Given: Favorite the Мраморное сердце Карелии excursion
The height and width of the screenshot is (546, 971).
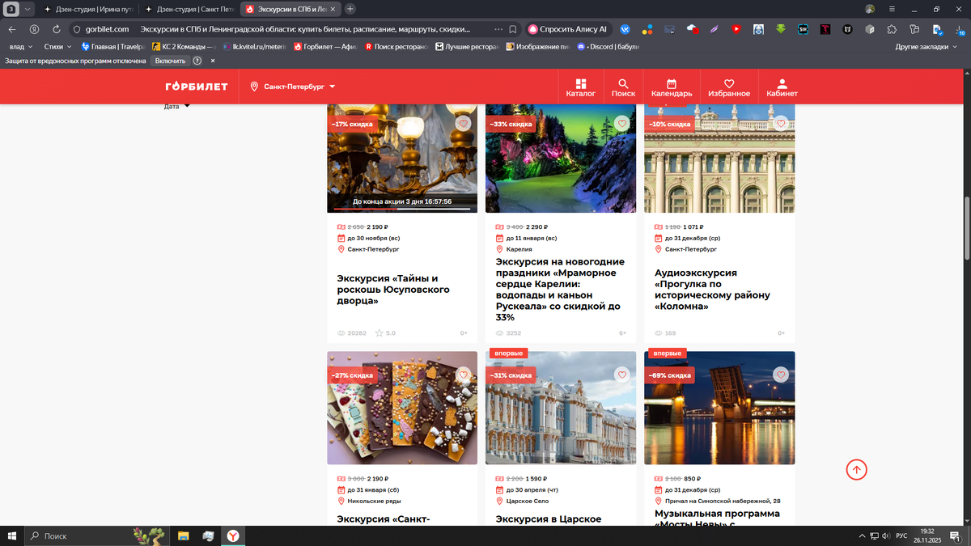Looking at the screenshot, I should (x=621, y=124).
